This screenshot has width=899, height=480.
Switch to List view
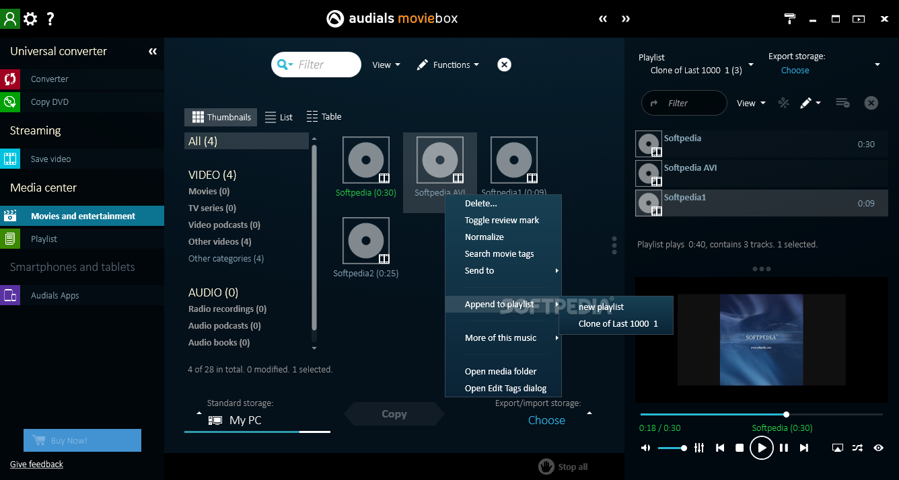[279, 117]
